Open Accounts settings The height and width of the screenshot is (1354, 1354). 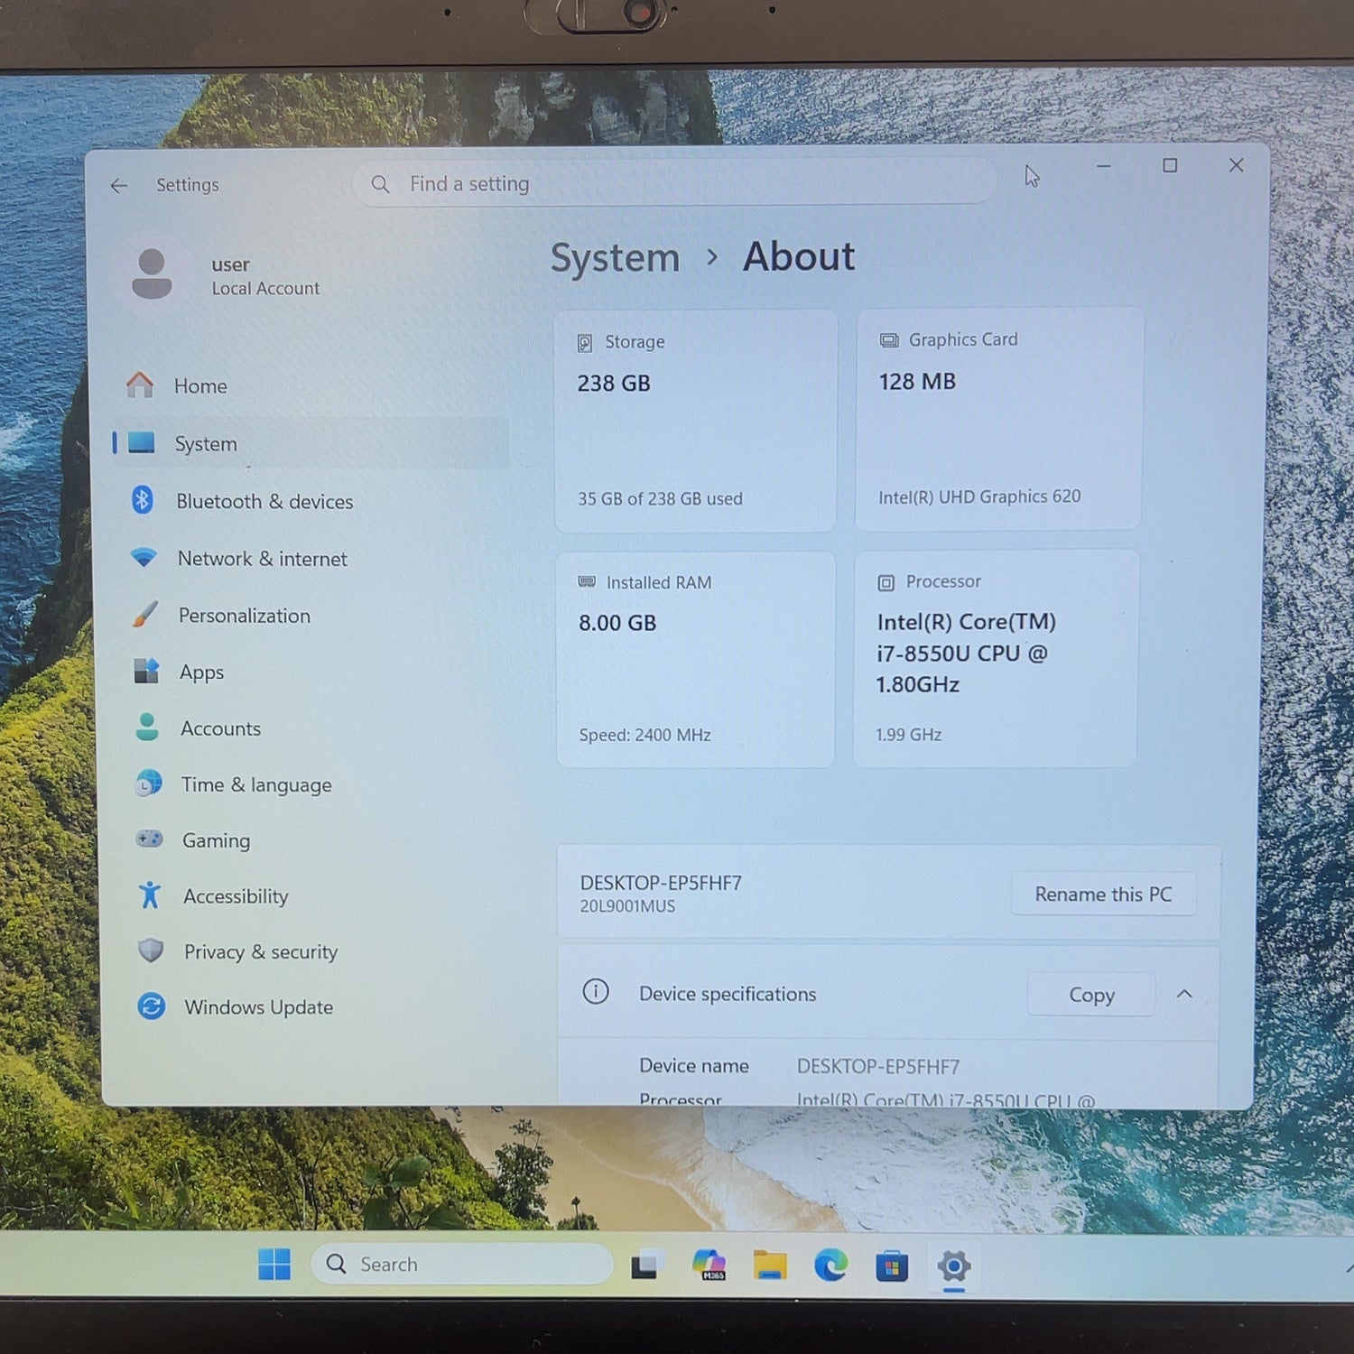pos(310,728)
